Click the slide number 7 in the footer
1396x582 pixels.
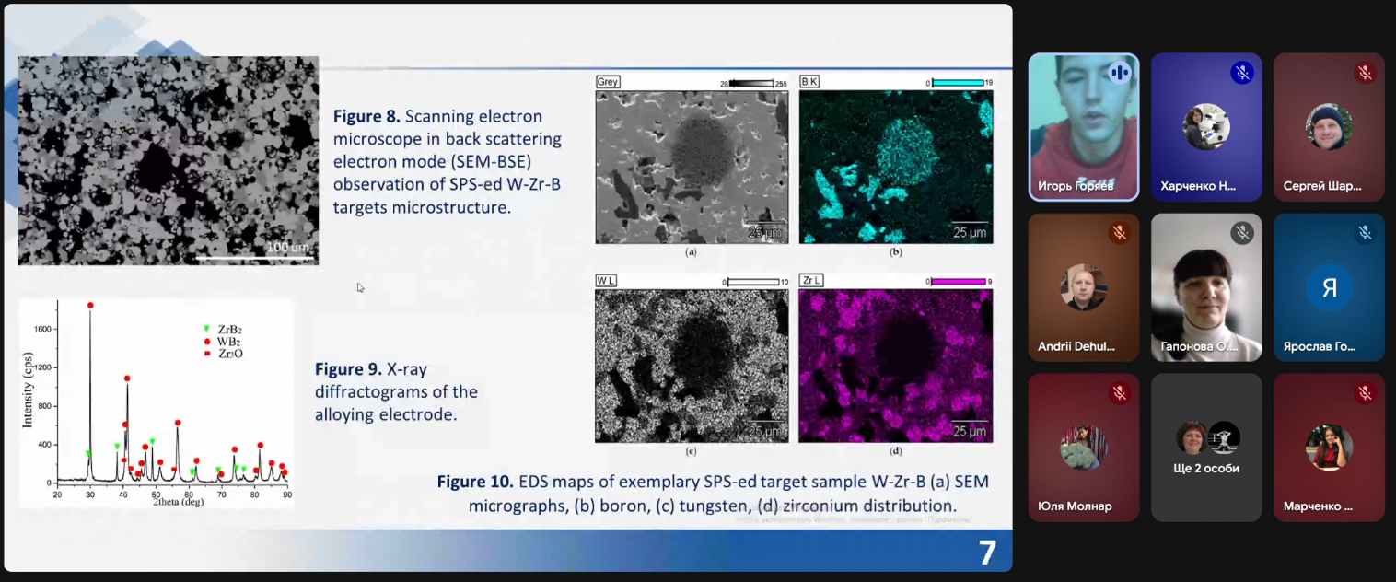(x=986, y=553)
